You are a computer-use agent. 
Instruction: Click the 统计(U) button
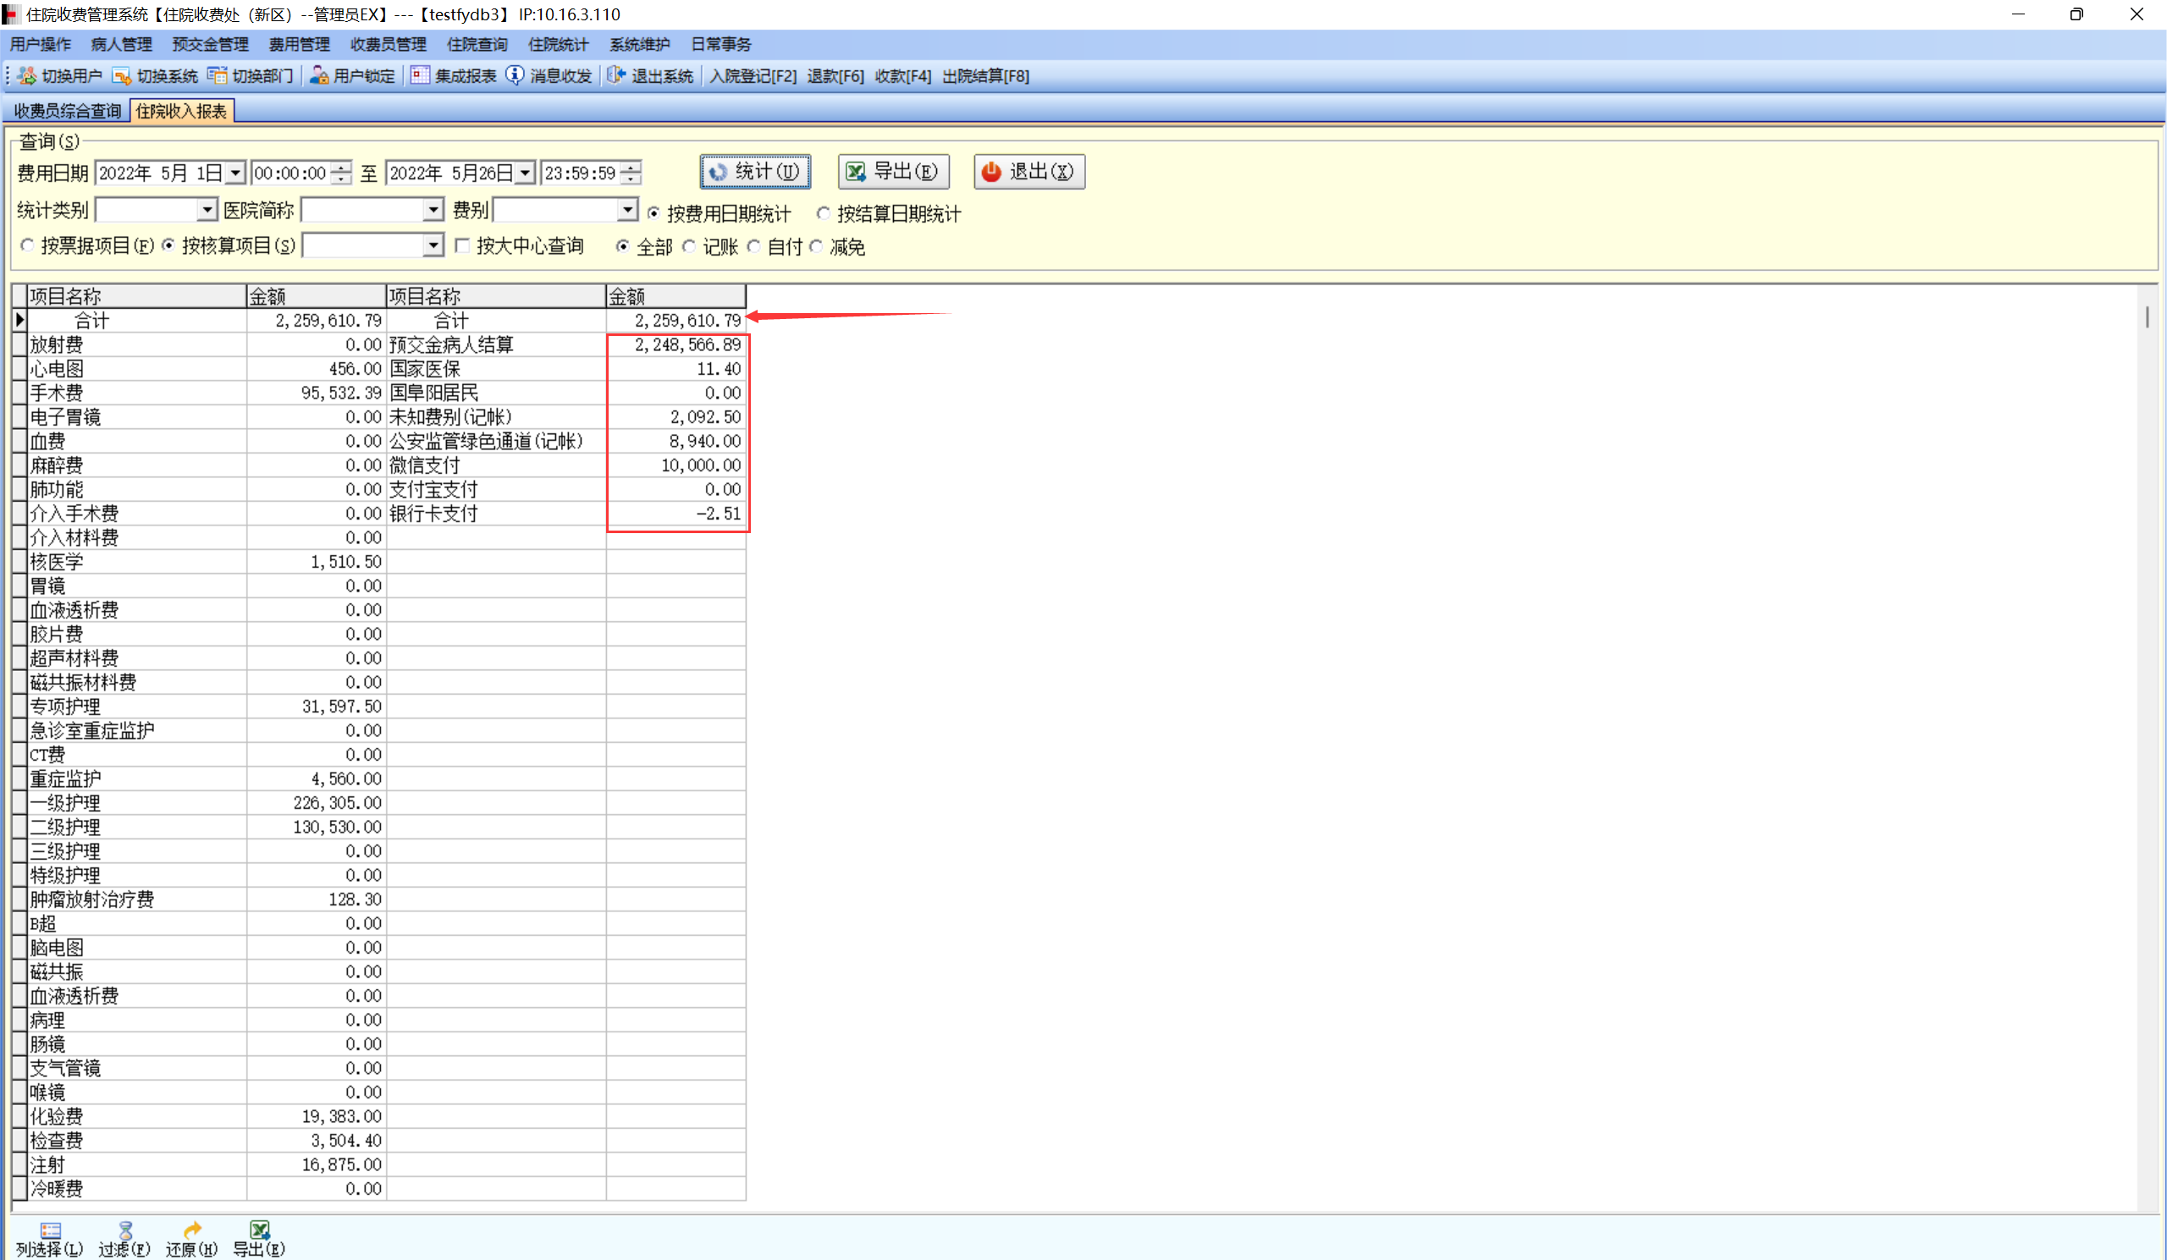point(755,172)
